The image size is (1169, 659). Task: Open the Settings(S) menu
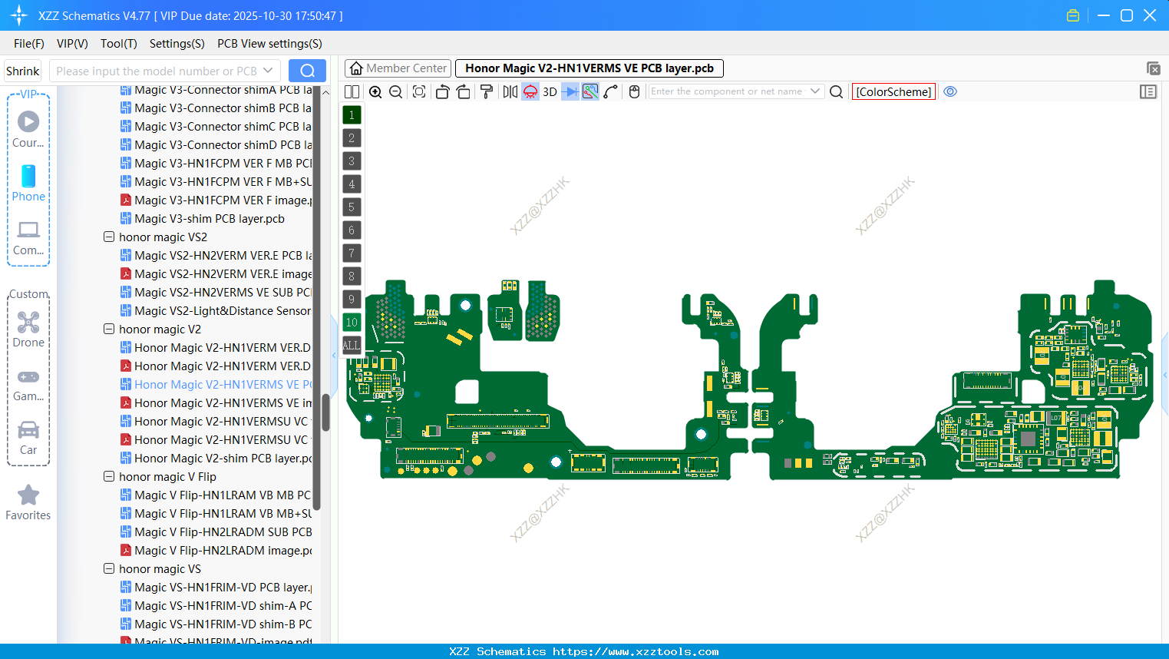click(x=177, y=44)
